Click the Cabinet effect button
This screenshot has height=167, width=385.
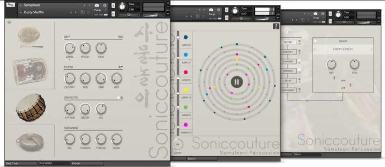289,52
